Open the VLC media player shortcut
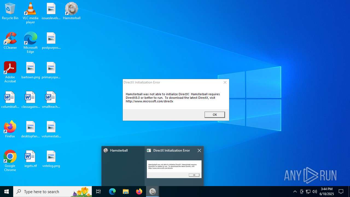The image size is (350, 197). [30, 13]
